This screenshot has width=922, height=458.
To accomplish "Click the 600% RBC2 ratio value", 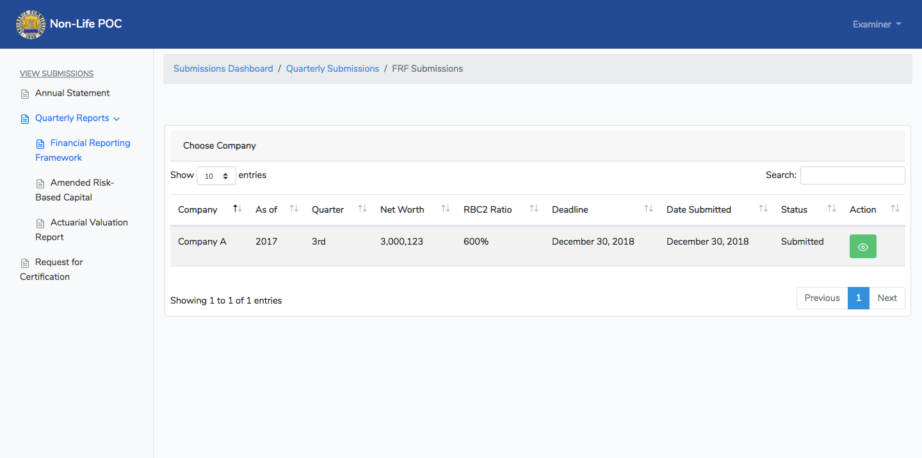I will 476,241.
